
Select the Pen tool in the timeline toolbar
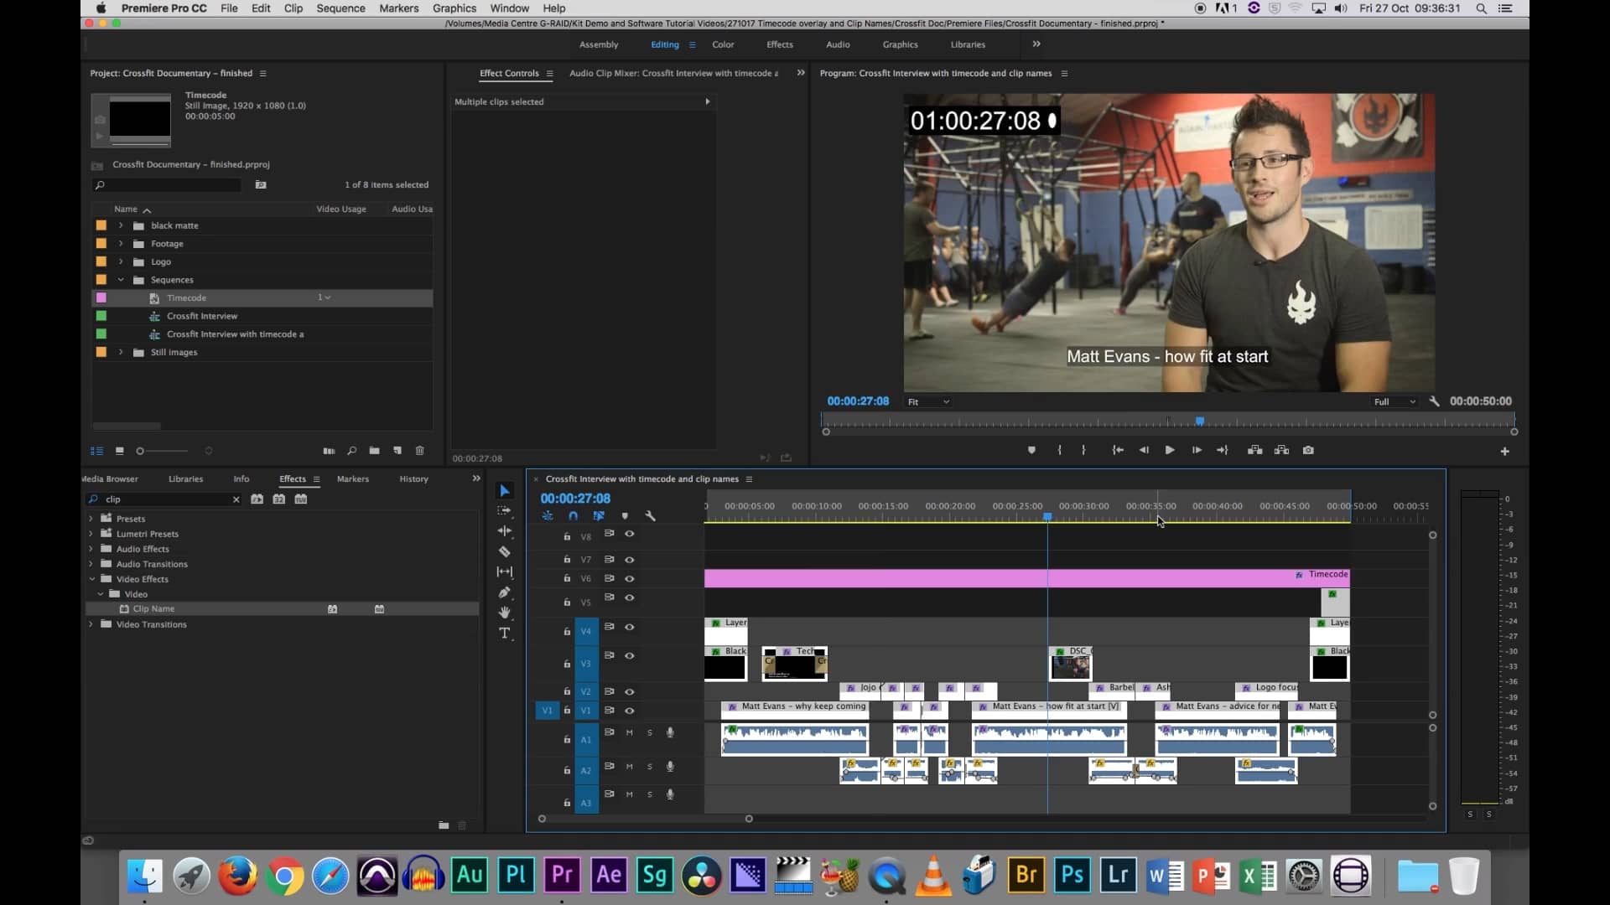pos(505,592)
